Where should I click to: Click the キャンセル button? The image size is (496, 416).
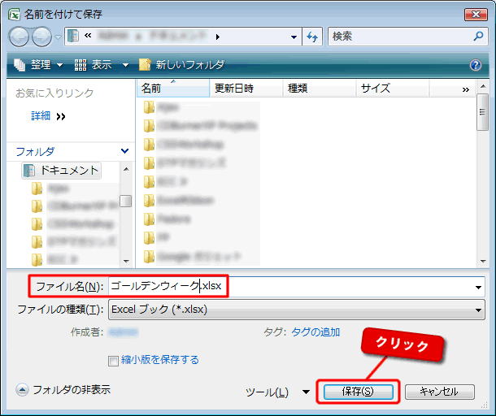click(439, 392)
